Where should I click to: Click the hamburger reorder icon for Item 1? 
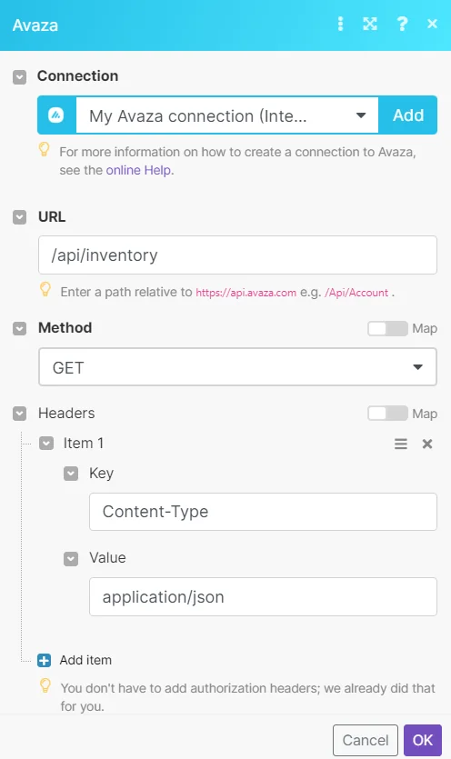tap(401, 444)
